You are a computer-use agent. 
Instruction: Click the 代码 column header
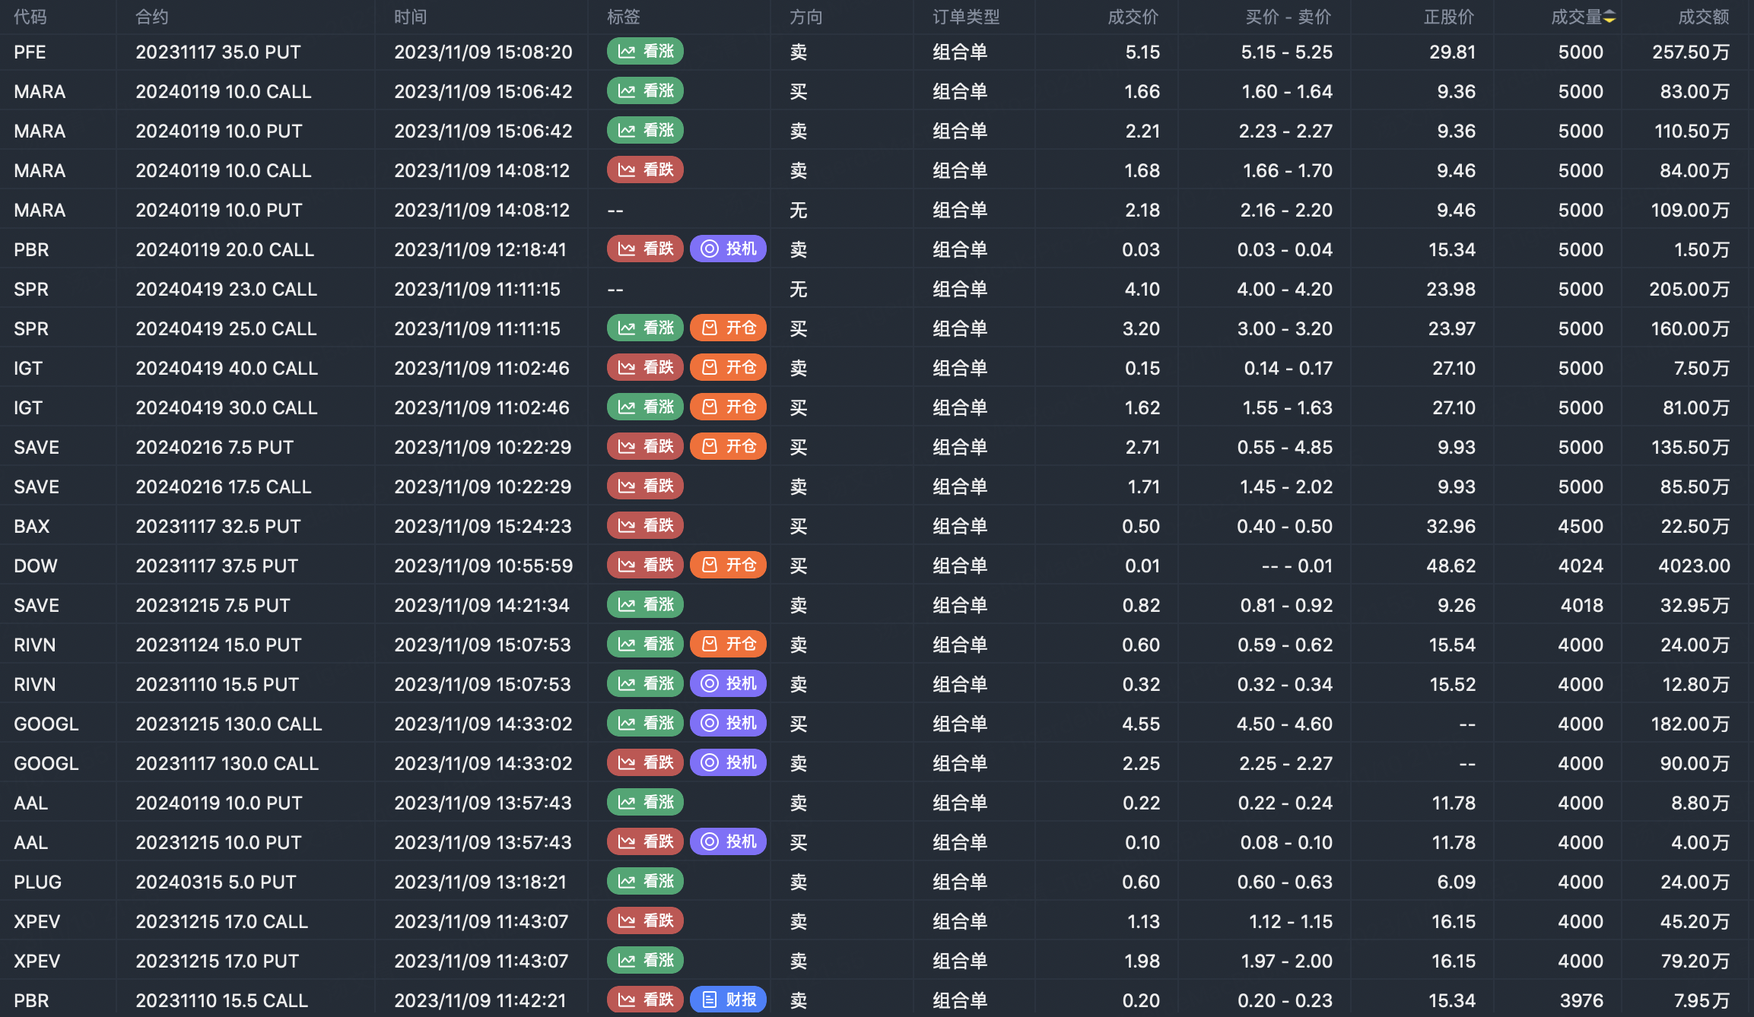click(30, 17)
